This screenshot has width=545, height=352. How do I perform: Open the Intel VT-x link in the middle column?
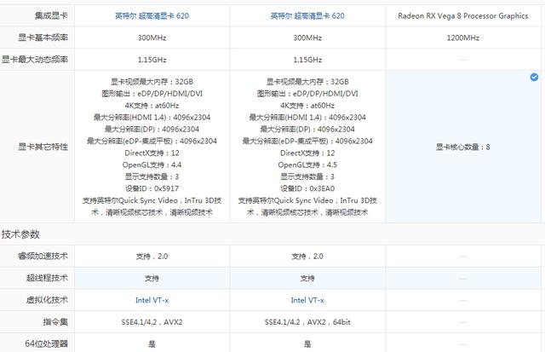307,300
